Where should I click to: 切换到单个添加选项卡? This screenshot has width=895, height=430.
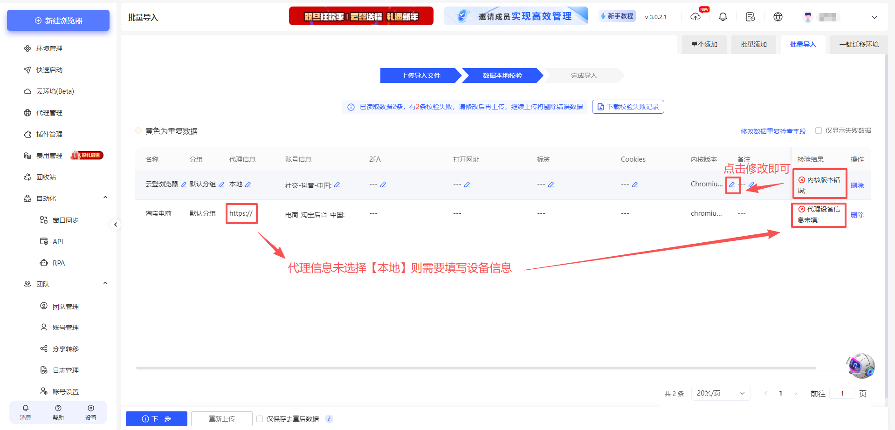click(x=703, y=44)
